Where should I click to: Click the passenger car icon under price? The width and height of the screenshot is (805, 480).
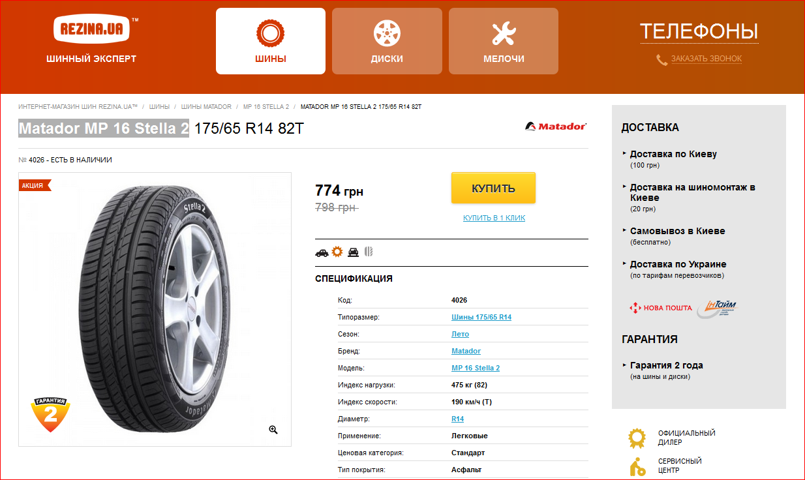coord(322,252)
